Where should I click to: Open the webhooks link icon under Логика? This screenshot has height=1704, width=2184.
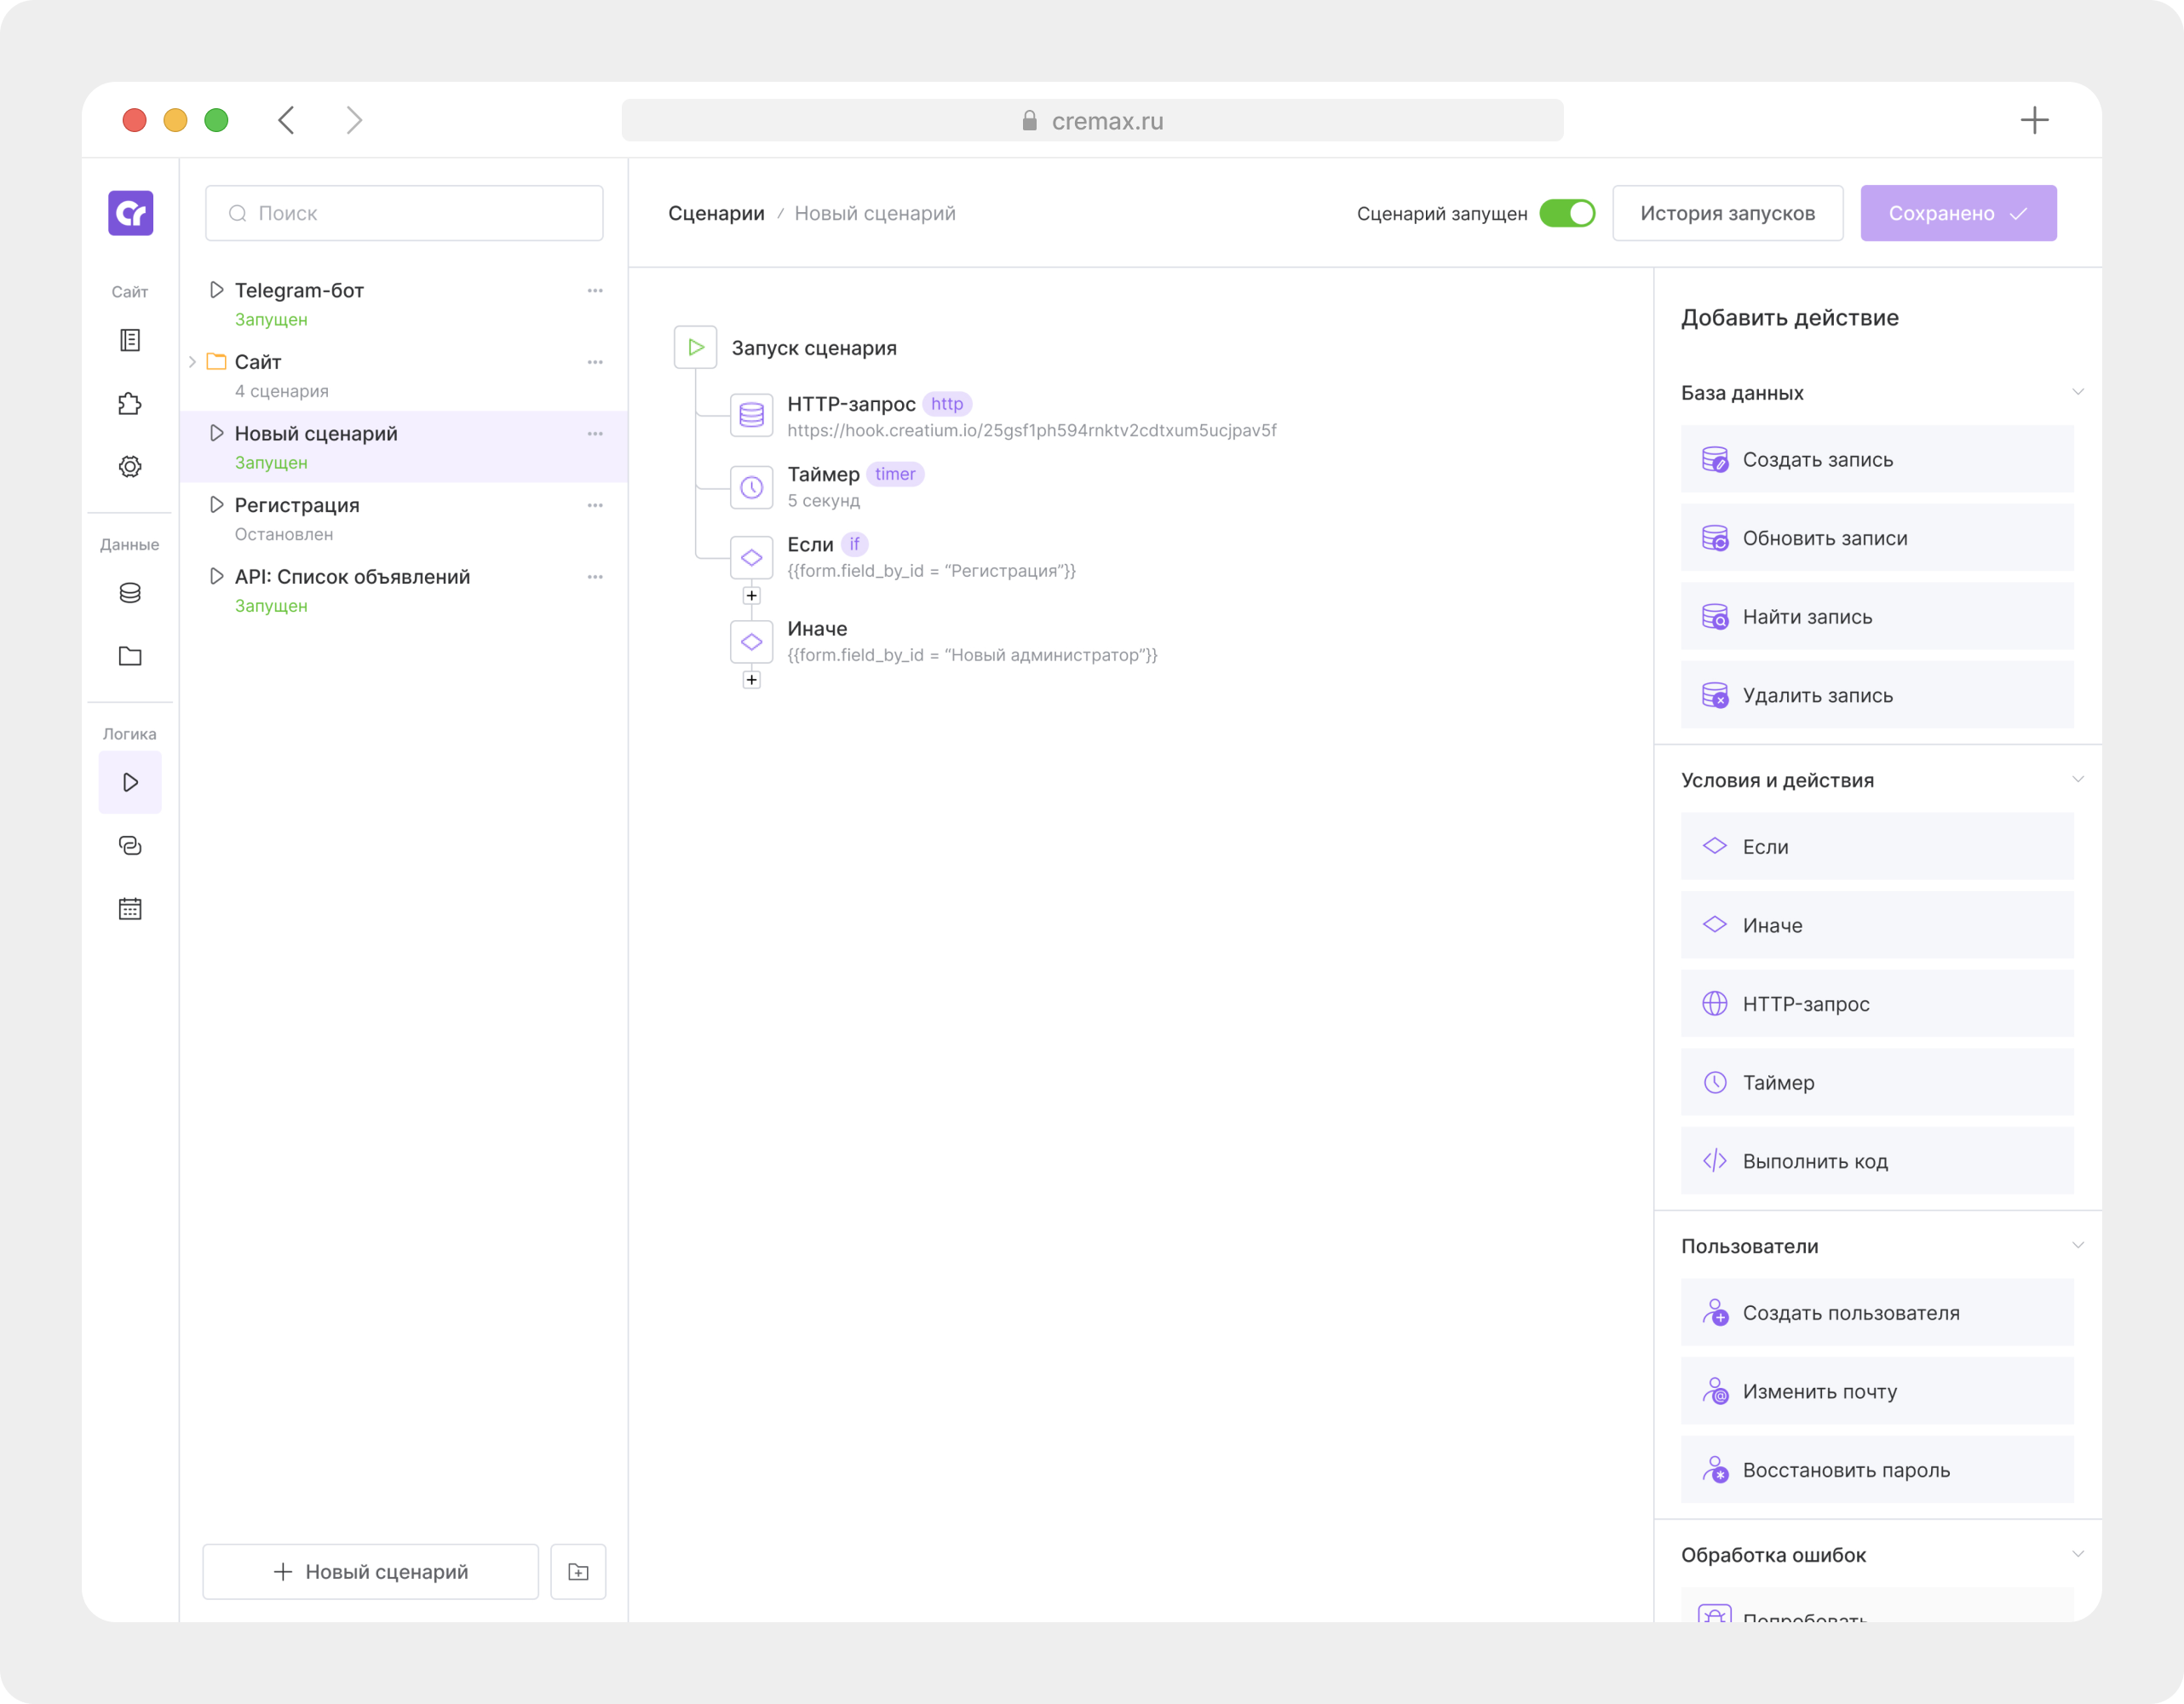pos(130,846)
